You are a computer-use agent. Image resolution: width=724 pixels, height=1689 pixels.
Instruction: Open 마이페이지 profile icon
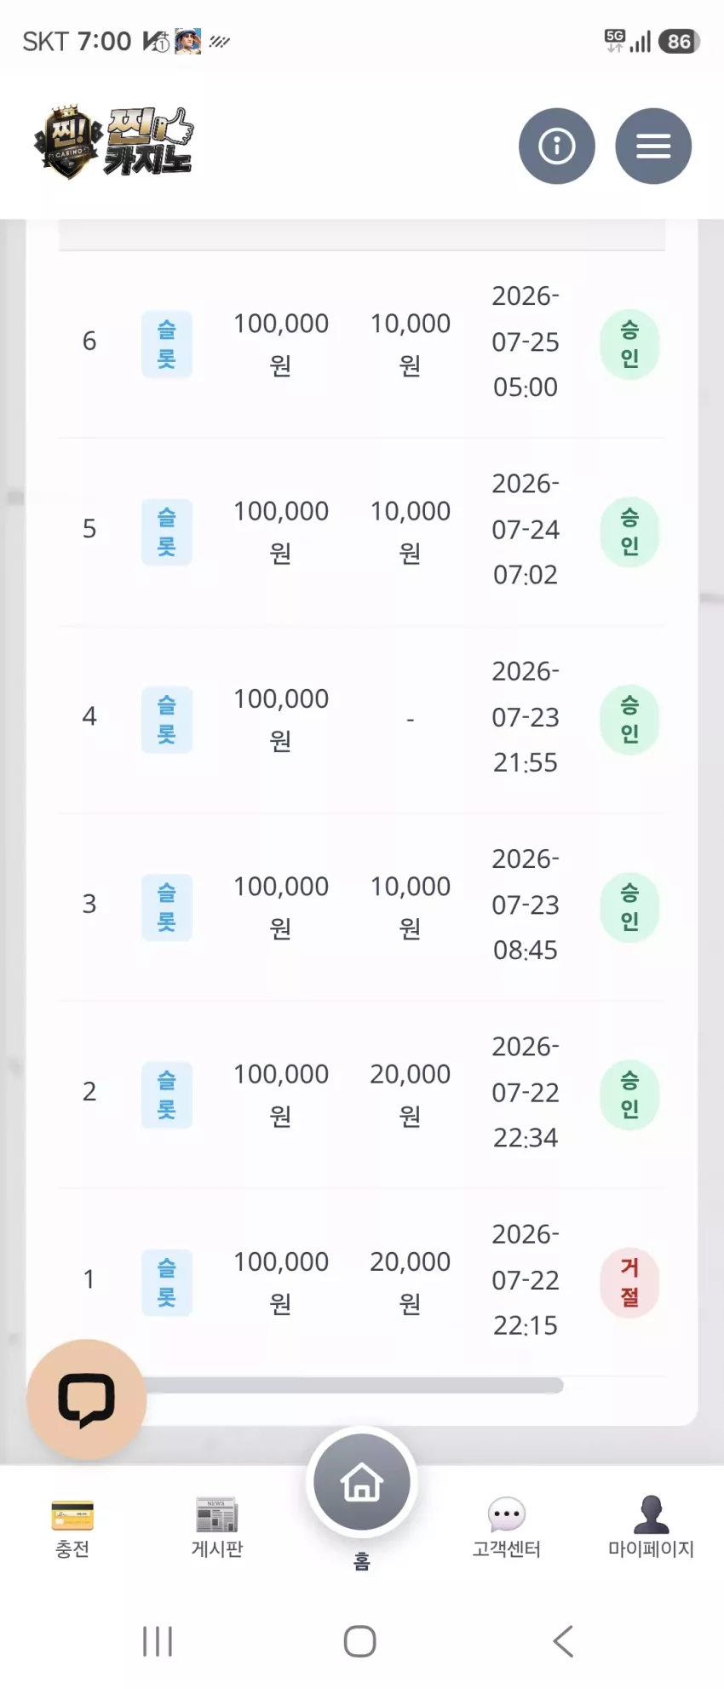(652, 1530)
